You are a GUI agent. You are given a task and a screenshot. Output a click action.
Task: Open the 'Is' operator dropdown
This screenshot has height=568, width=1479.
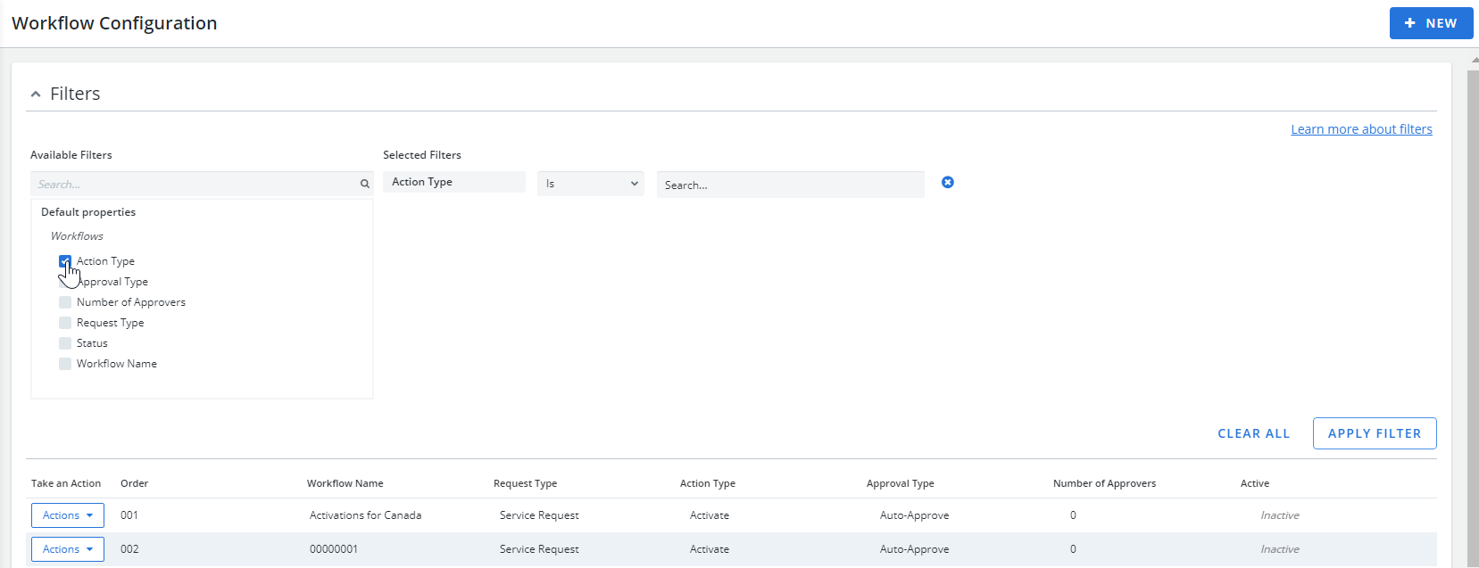point(591,184)
